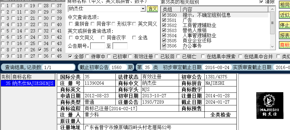Tick the class 9 checkbox
This screenshot has width=290, height=130.
pyautogui.click(x=3, y=56)
